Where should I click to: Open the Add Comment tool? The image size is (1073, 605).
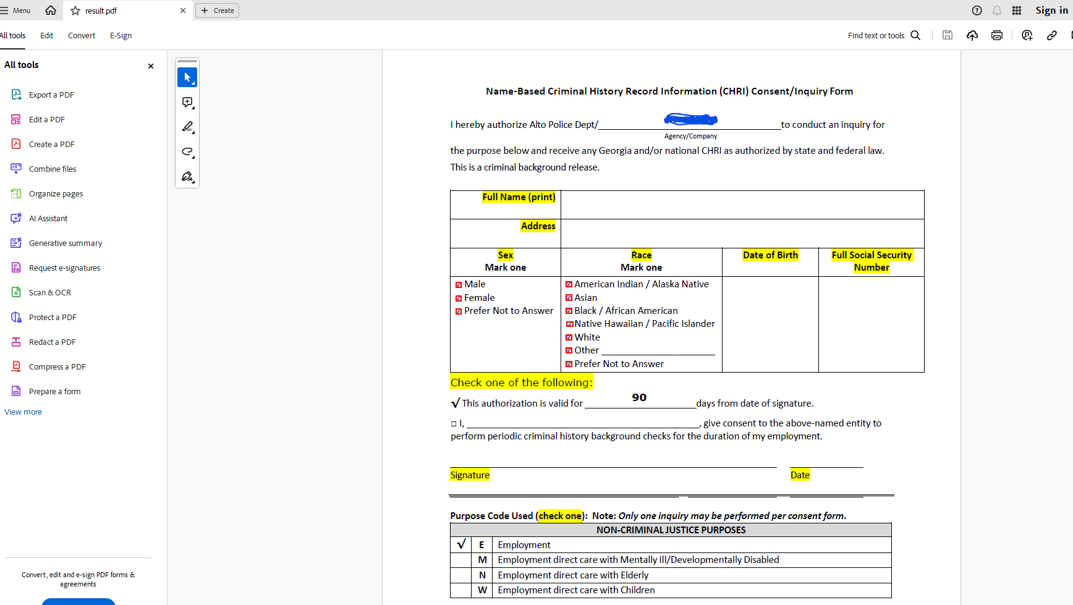(x=187, y=102)
